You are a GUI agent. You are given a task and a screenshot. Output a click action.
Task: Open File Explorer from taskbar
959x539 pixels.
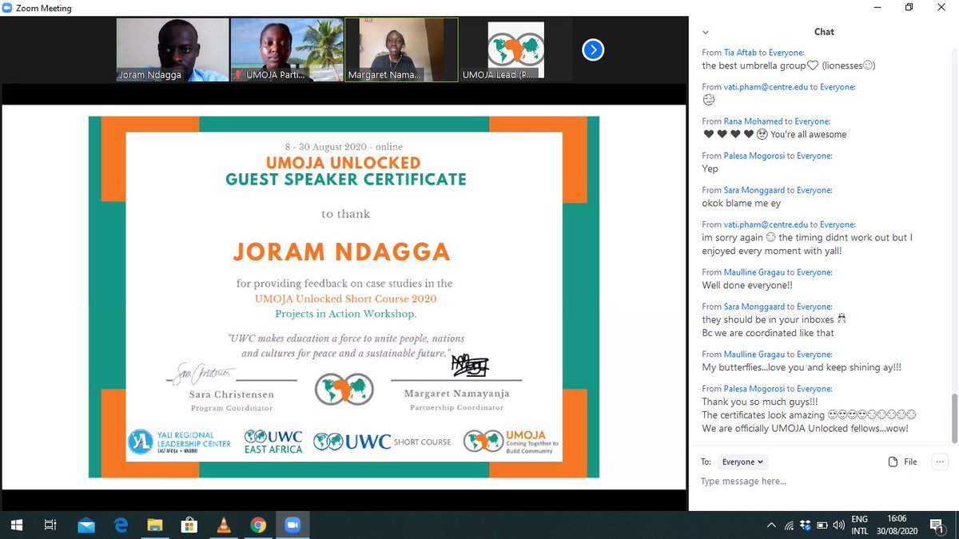click(x=155, y=525)
